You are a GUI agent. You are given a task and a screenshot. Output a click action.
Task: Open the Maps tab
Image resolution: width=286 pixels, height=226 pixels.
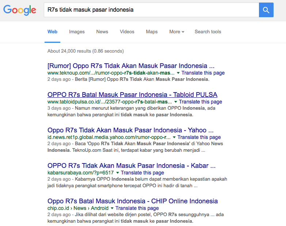[152, 32]
